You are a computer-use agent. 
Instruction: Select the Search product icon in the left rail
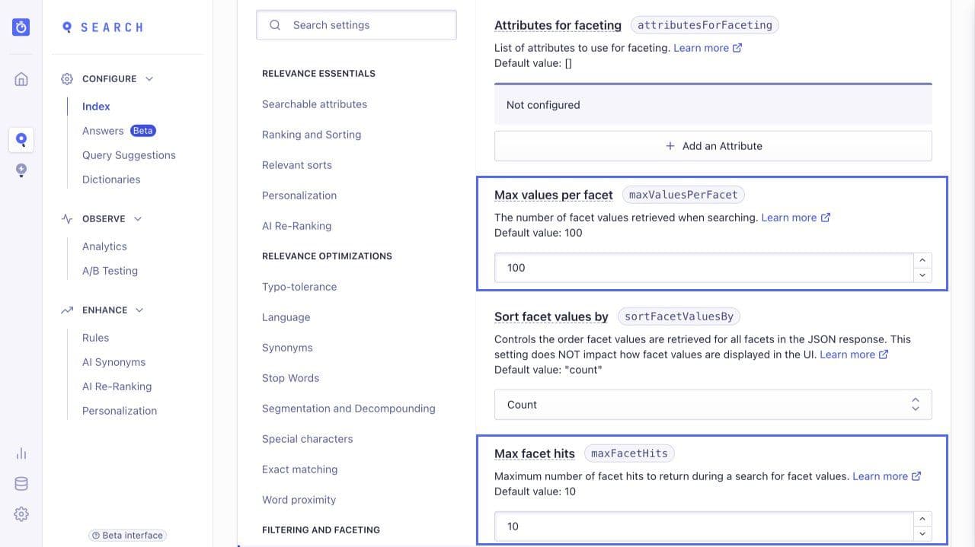tap(21, 139)
